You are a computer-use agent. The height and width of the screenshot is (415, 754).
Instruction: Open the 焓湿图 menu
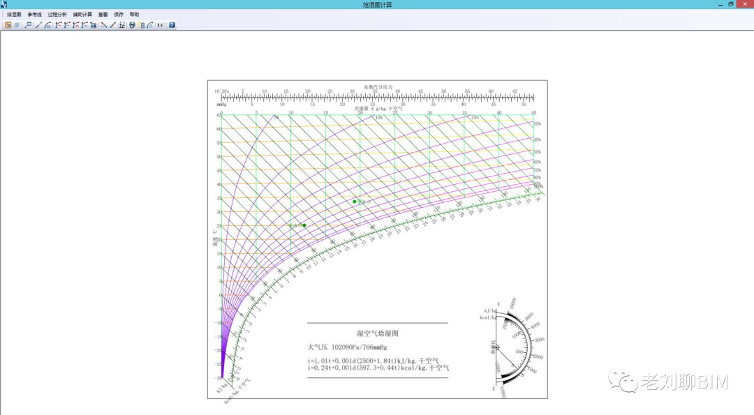click(x=14, y=15)
